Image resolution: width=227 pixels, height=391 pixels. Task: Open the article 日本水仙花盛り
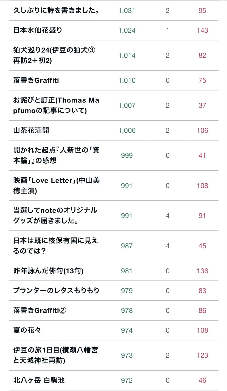coord(38,30)
